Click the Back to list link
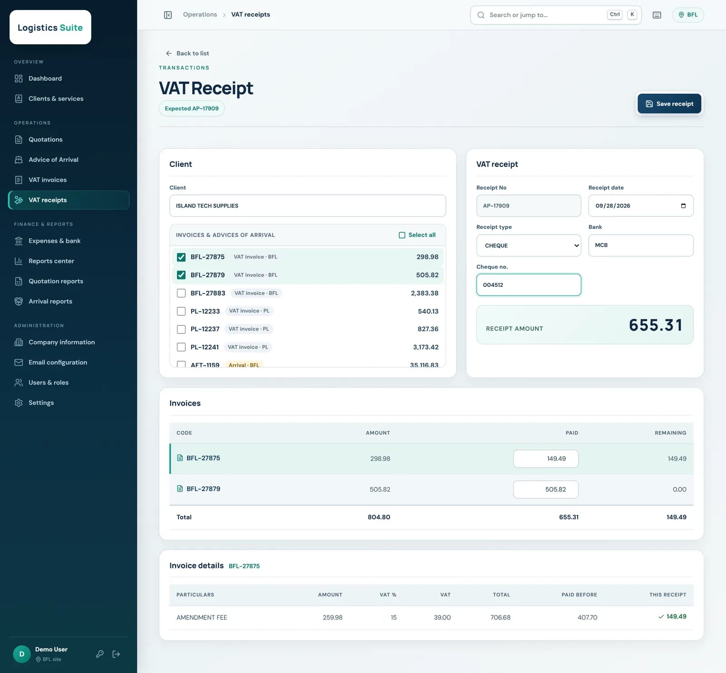This screenshot has width=726, height=673. click(187, 53)
